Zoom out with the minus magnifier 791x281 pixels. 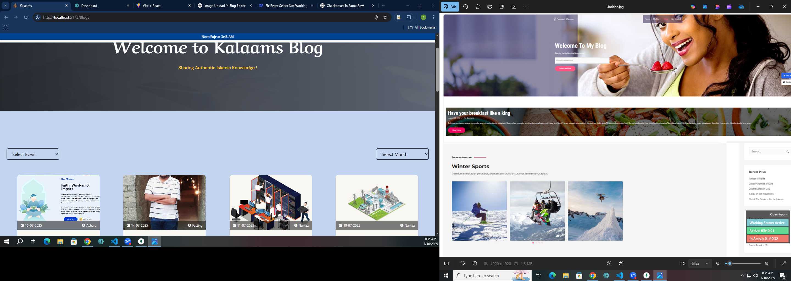[x=718, y=263]
